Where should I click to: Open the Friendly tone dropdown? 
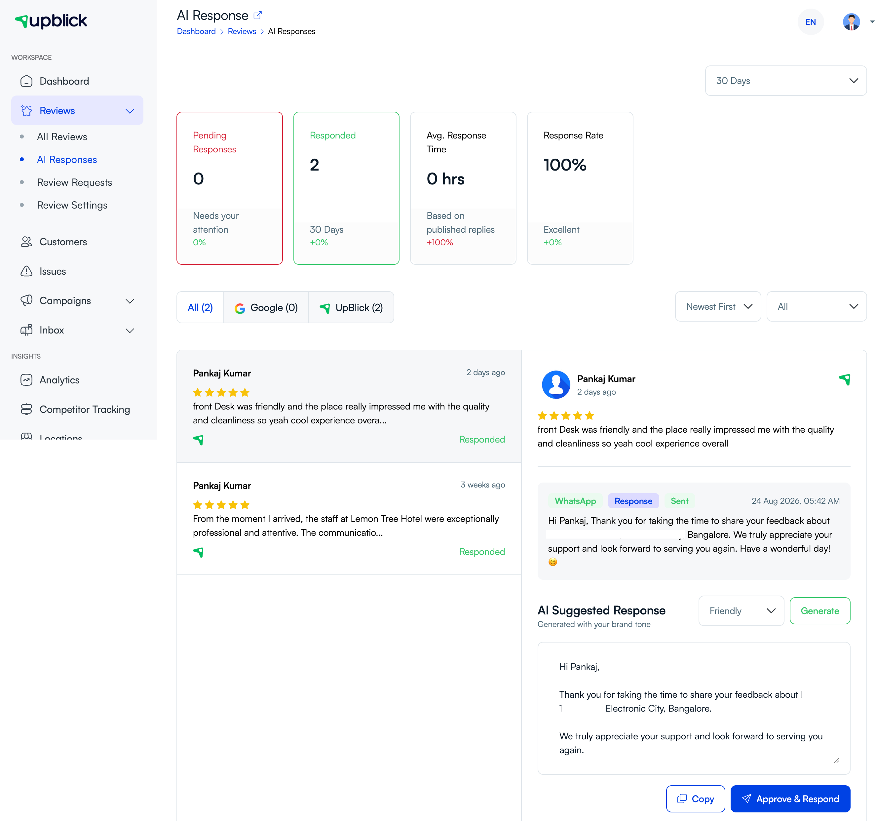pyautogui.click(x=741, y=610)
